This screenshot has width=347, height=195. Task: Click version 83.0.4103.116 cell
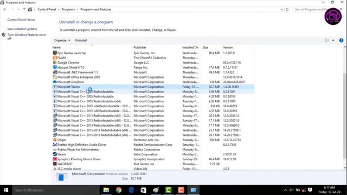pos(232,63)
